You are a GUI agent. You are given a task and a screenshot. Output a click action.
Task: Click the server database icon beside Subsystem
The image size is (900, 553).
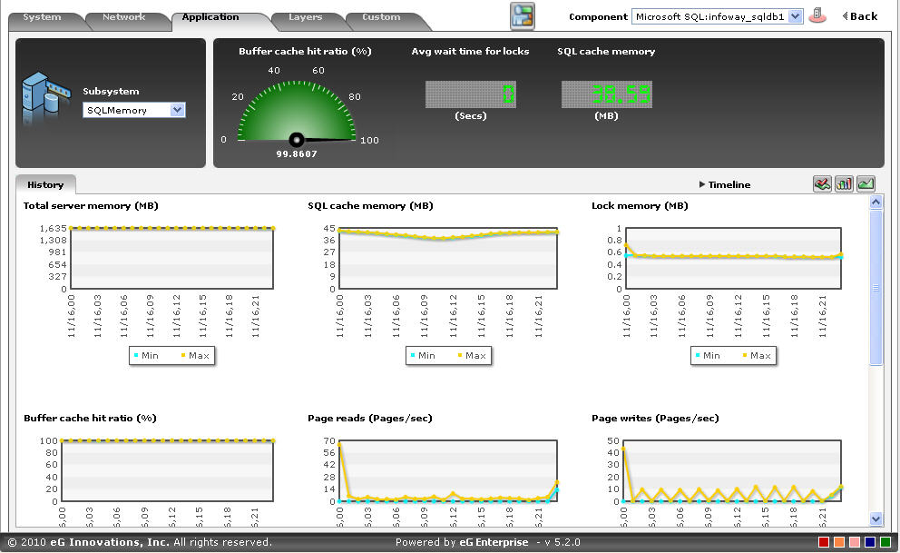click(x=46, y=98)
